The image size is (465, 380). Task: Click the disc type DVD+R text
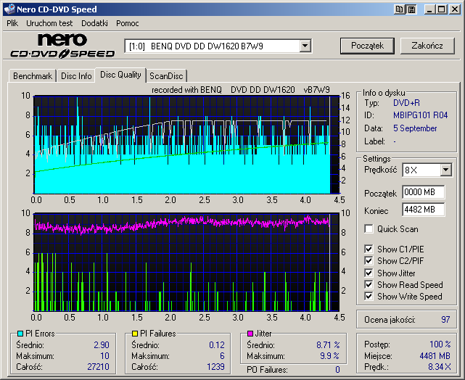[406, 103]
